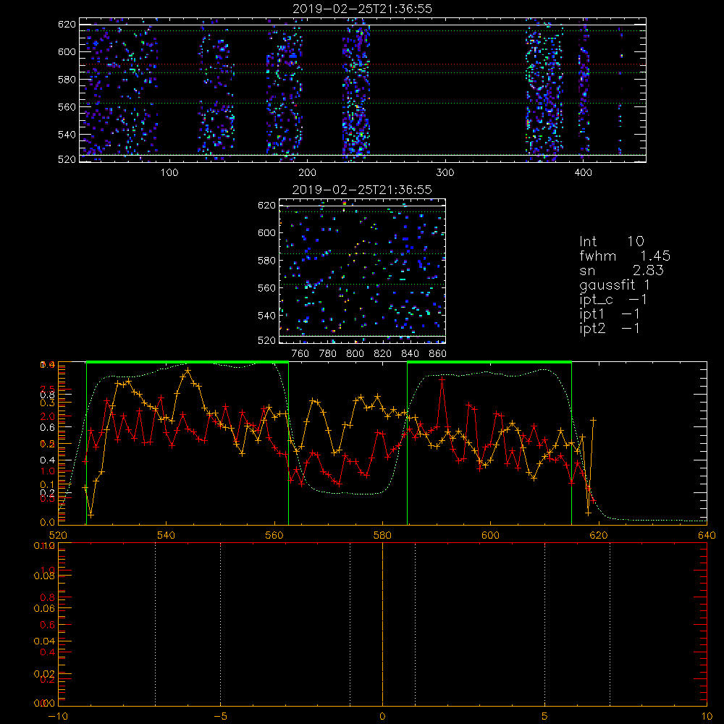The image size is (724, 724).
Task: Click red y-axis label 2.0 on profile plot
Action: (x=48, y=416)
